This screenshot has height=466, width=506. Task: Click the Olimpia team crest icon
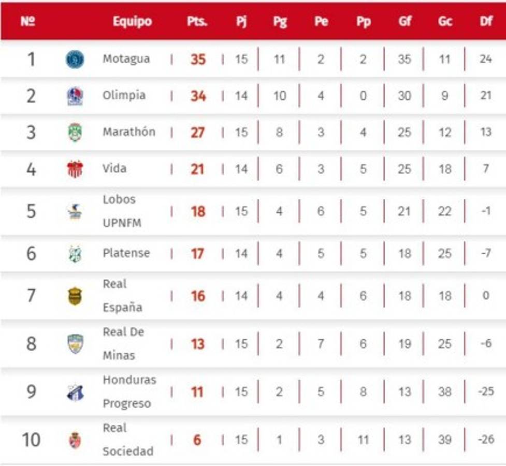(x=75, y=96)
